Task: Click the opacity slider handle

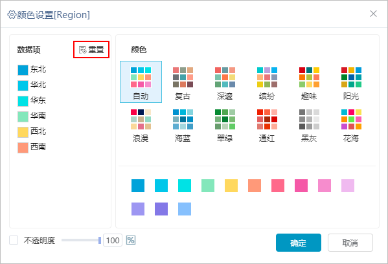Action: pyautogui.click(x=100, y=240)
